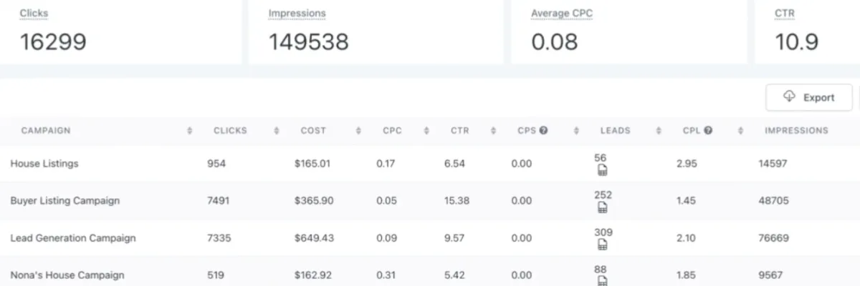The width and height of the screenshot is (860, 286).
Task: Select the Buyer Listing Campaign name
Action: 65,201
